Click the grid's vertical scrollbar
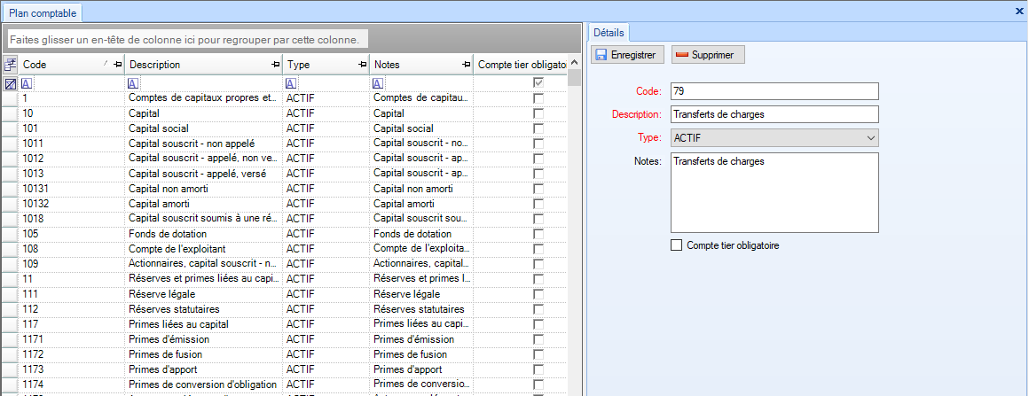Image resolution: width=1029 pixels, height=396 pixels. click(575, 221)
